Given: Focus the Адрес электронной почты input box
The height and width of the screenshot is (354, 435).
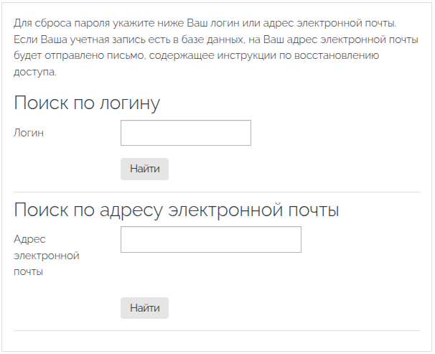Looking at the screenshot, I should [x=211, y=239].
